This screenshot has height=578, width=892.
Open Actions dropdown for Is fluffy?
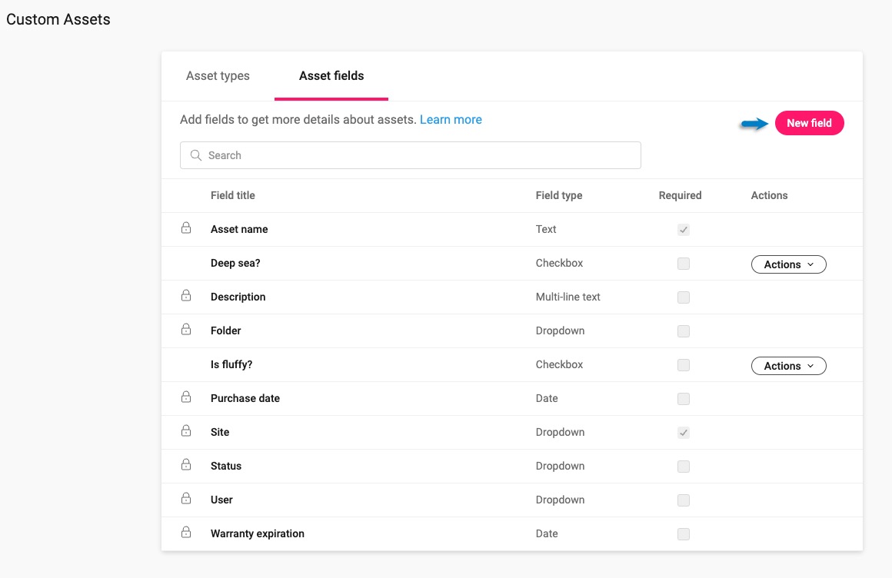(x=788, y=366)
